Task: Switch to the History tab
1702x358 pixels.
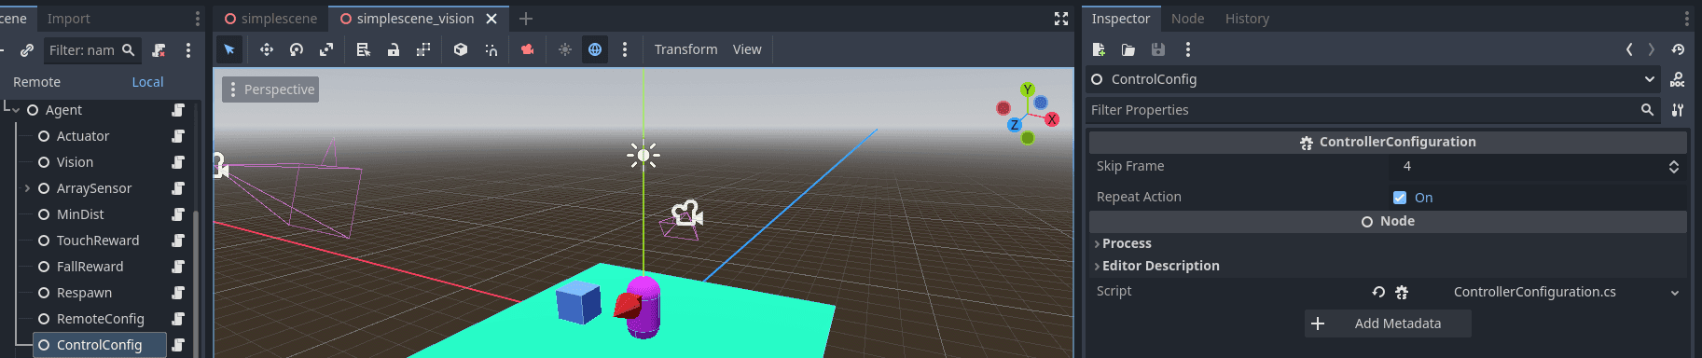Action: pyautogui.click(x=1247, y=19)
